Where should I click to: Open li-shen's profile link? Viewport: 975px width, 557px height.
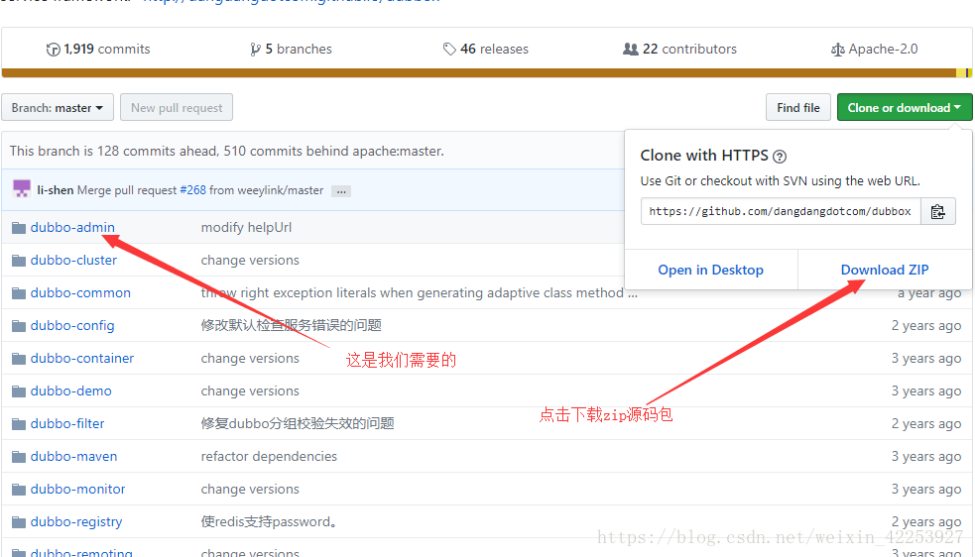[x=56, y=190]
